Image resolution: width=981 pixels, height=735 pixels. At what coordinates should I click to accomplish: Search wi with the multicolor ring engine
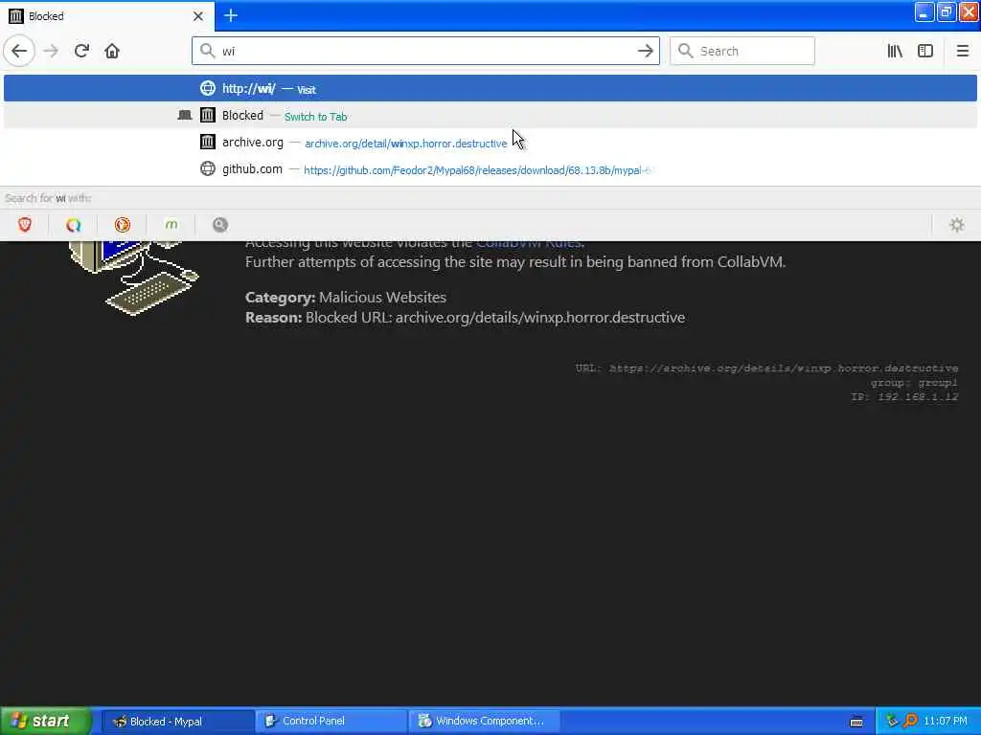coord(73,224)
